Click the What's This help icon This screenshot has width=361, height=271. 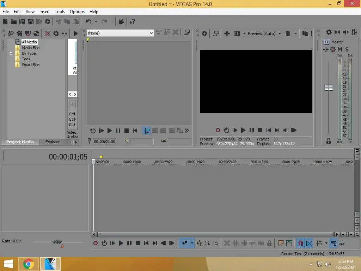tap(133, 22)
